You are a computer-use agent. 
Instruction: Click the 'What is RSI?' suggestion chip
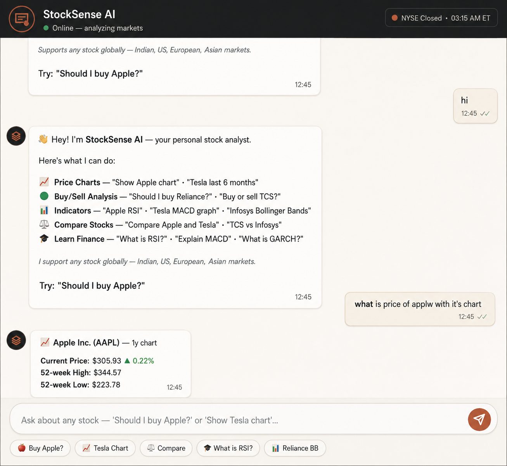click(x=228, y=448)
